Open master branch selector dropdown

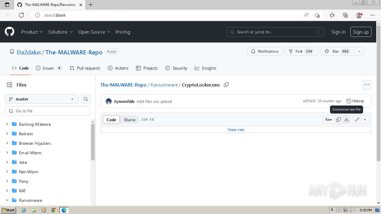click(42, 99)
